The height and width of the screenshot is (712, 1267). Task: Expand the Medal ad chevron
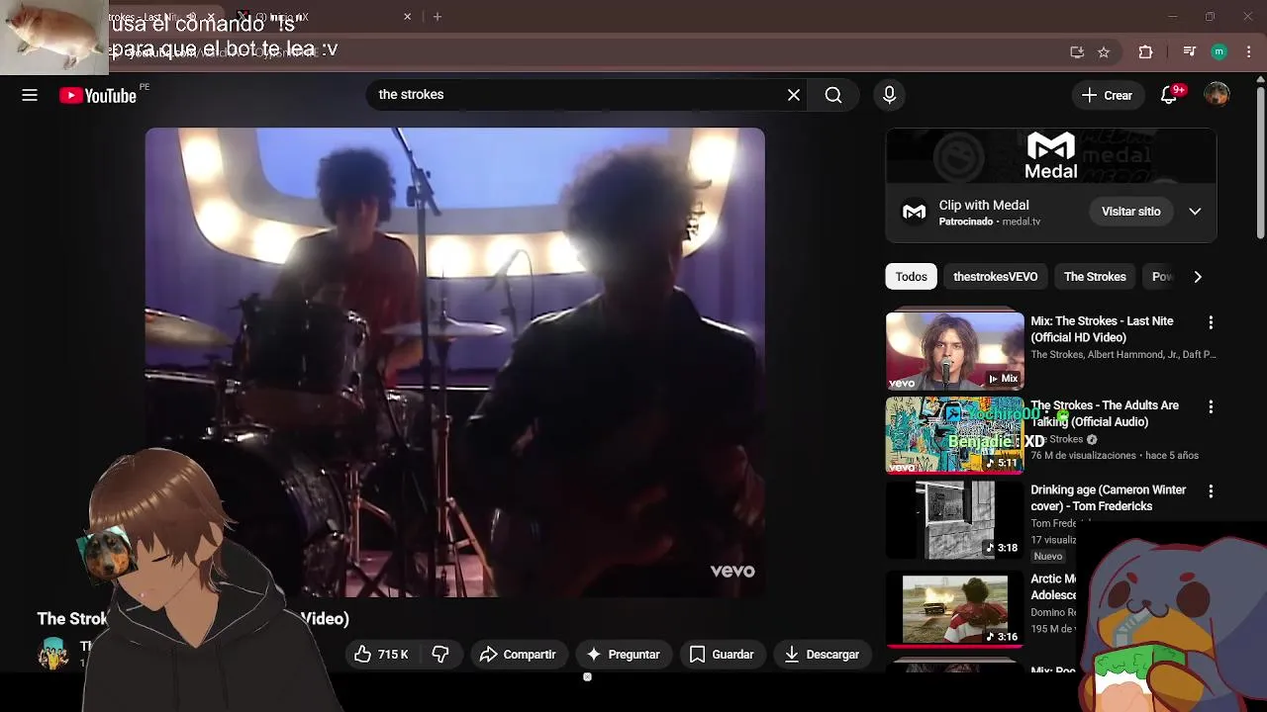pyautogui.click(x=1195, y=212)
